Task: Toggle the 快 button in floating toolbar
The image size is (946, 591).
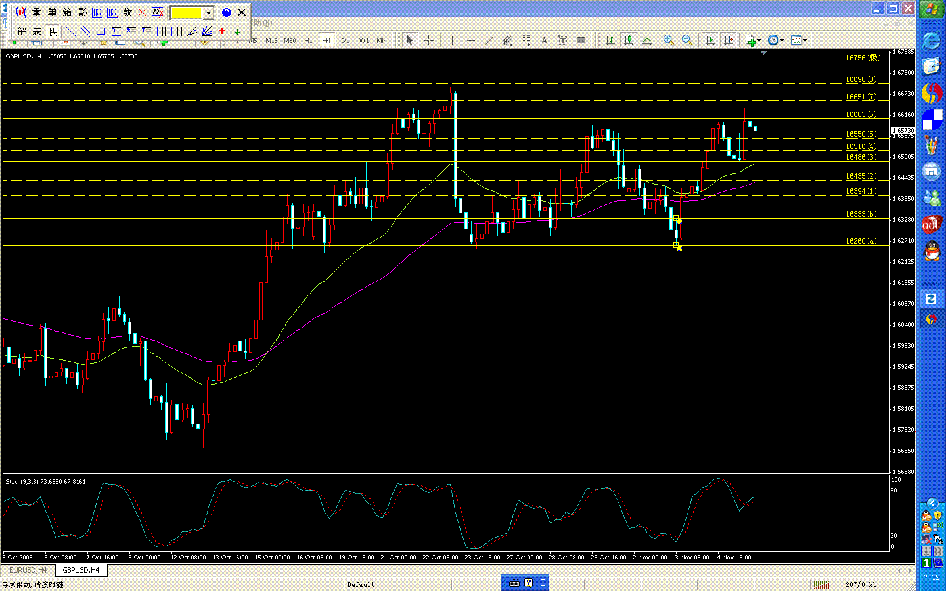Action: (x=53, y=31)
